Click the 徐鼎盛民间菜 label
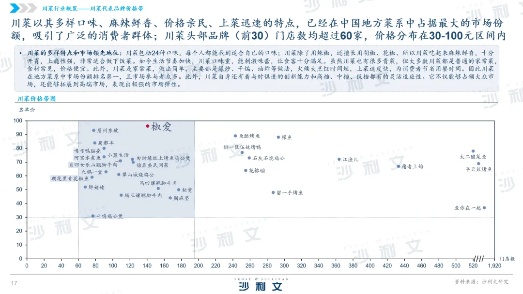This screenshot has width=523, height=294. (153, 165)
